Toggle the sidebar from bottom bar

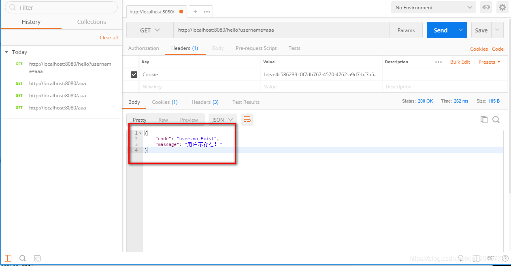(x=8, y=258)
